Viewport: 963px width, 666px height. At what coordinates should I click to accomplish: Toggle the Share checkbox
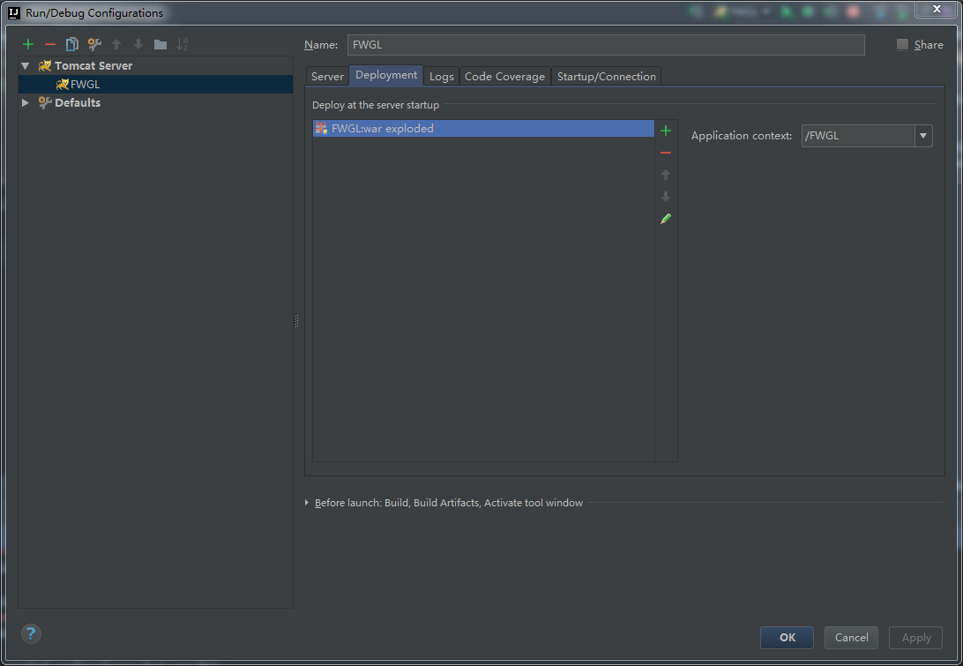[x=902, y=44]
